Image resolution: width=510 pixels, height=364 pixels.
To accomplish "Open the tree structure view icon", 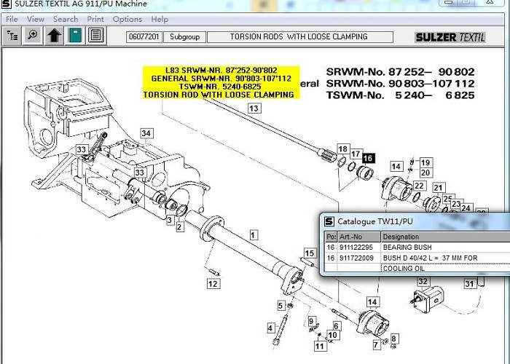I will [12, 36].
